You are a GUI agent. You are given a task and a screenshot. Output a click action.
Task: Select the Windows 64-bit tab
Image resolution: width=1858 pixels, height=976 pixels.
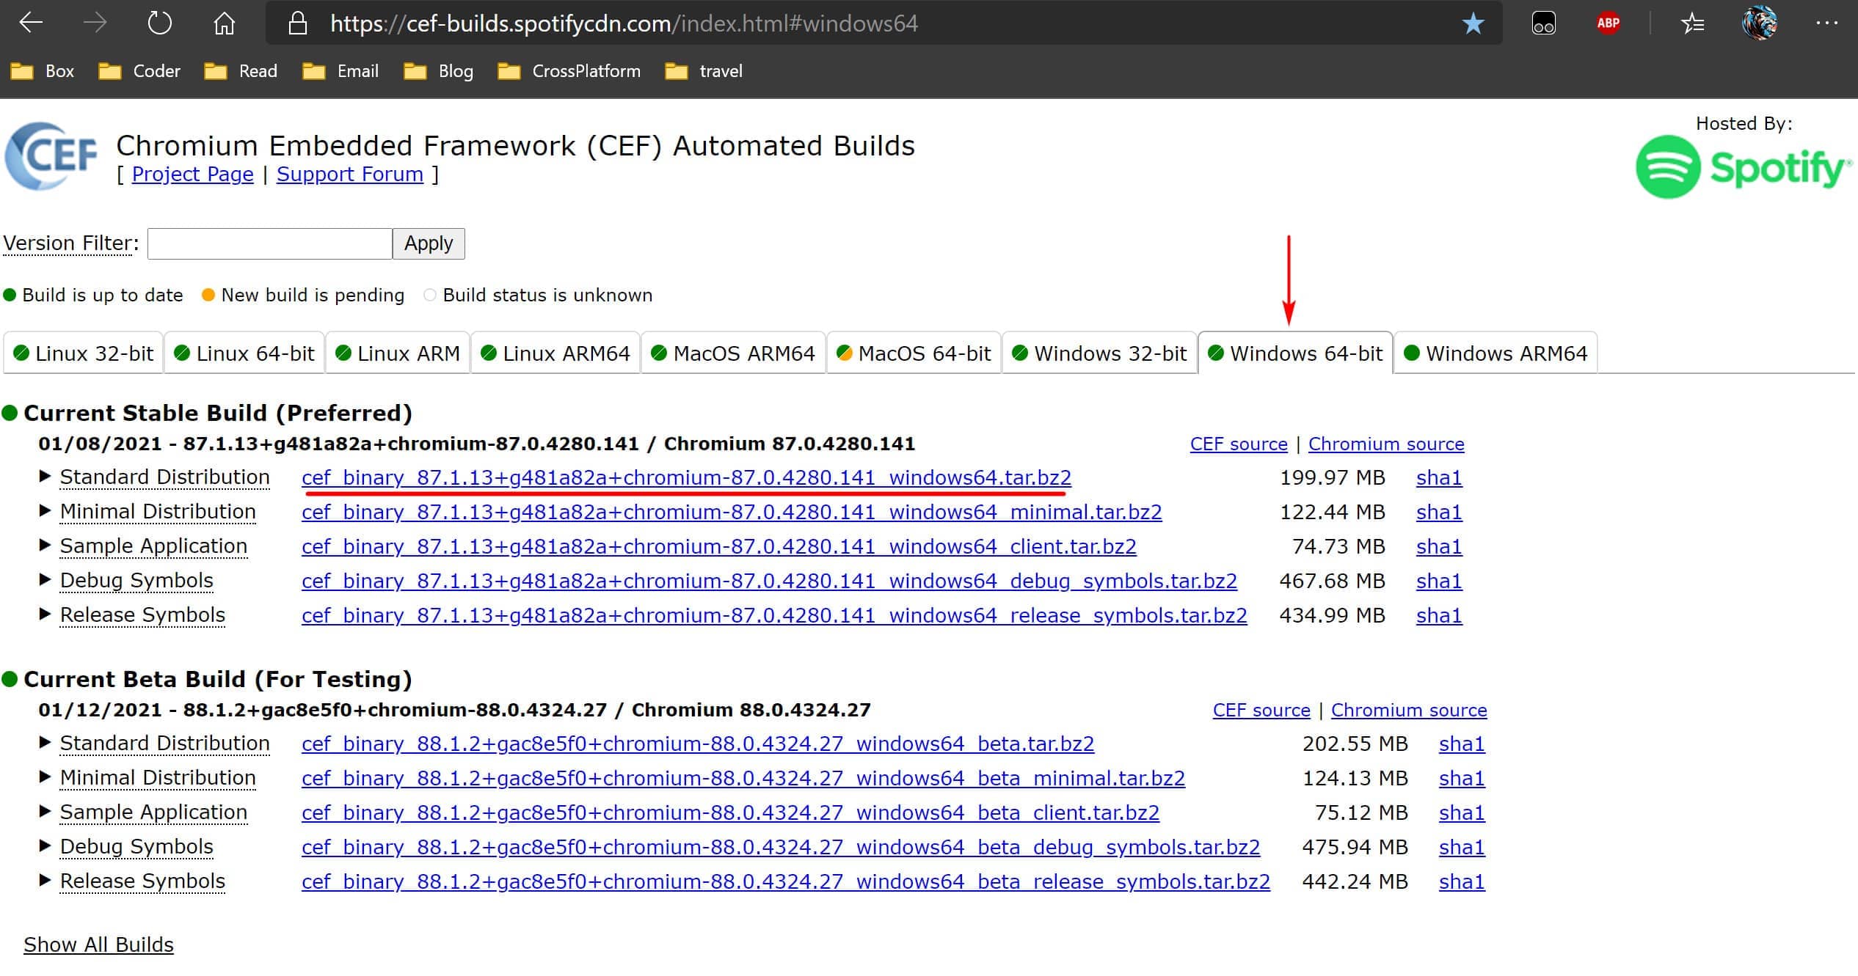tap(1295, 353)
